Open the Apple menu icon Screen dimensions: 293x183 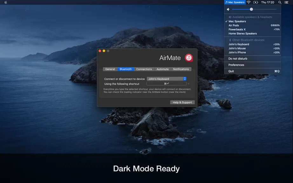6,2
